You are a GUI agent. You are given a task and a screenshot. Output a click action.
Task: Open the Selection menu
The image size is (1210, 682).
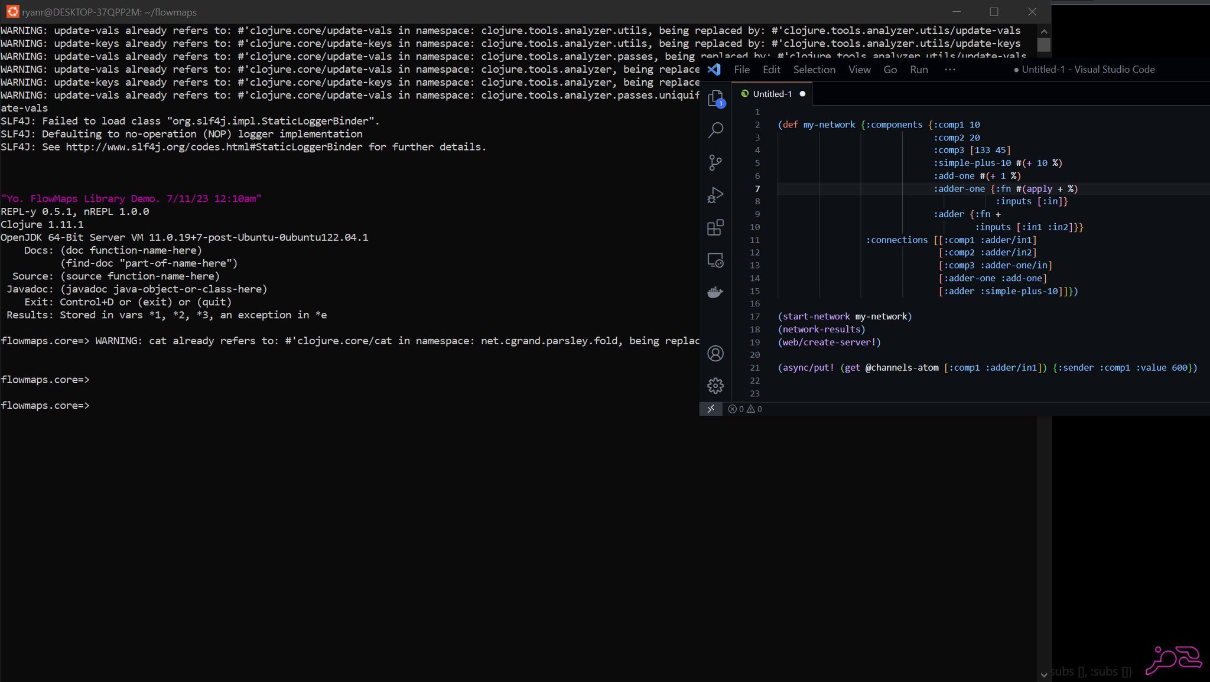[x=814, y=70]
